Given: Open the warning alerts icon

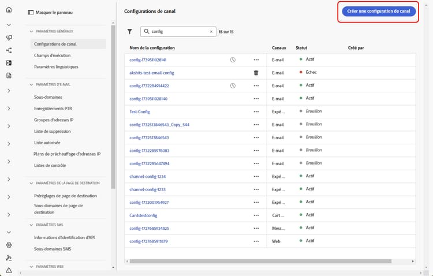Looking at the screenshot, I should pos(9,270).
